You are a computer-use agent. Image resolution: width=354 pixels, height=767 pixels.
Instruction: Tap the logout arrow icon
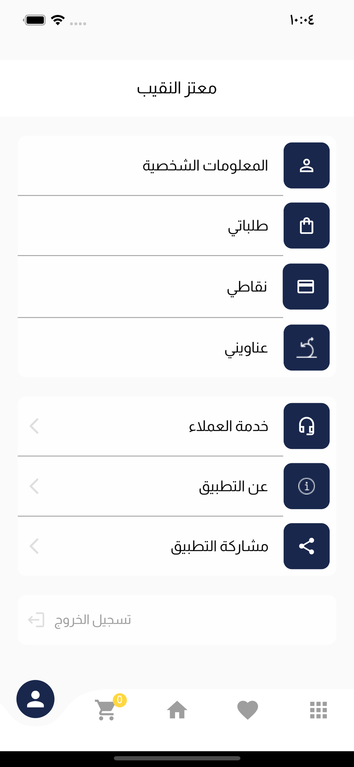pyautogui.click(x=36, y=620)
